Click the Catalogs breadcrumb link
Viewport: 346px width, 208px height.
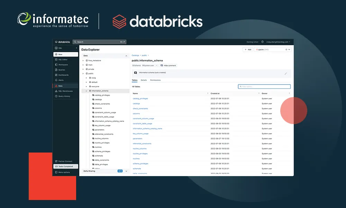[x=135, y=55]
